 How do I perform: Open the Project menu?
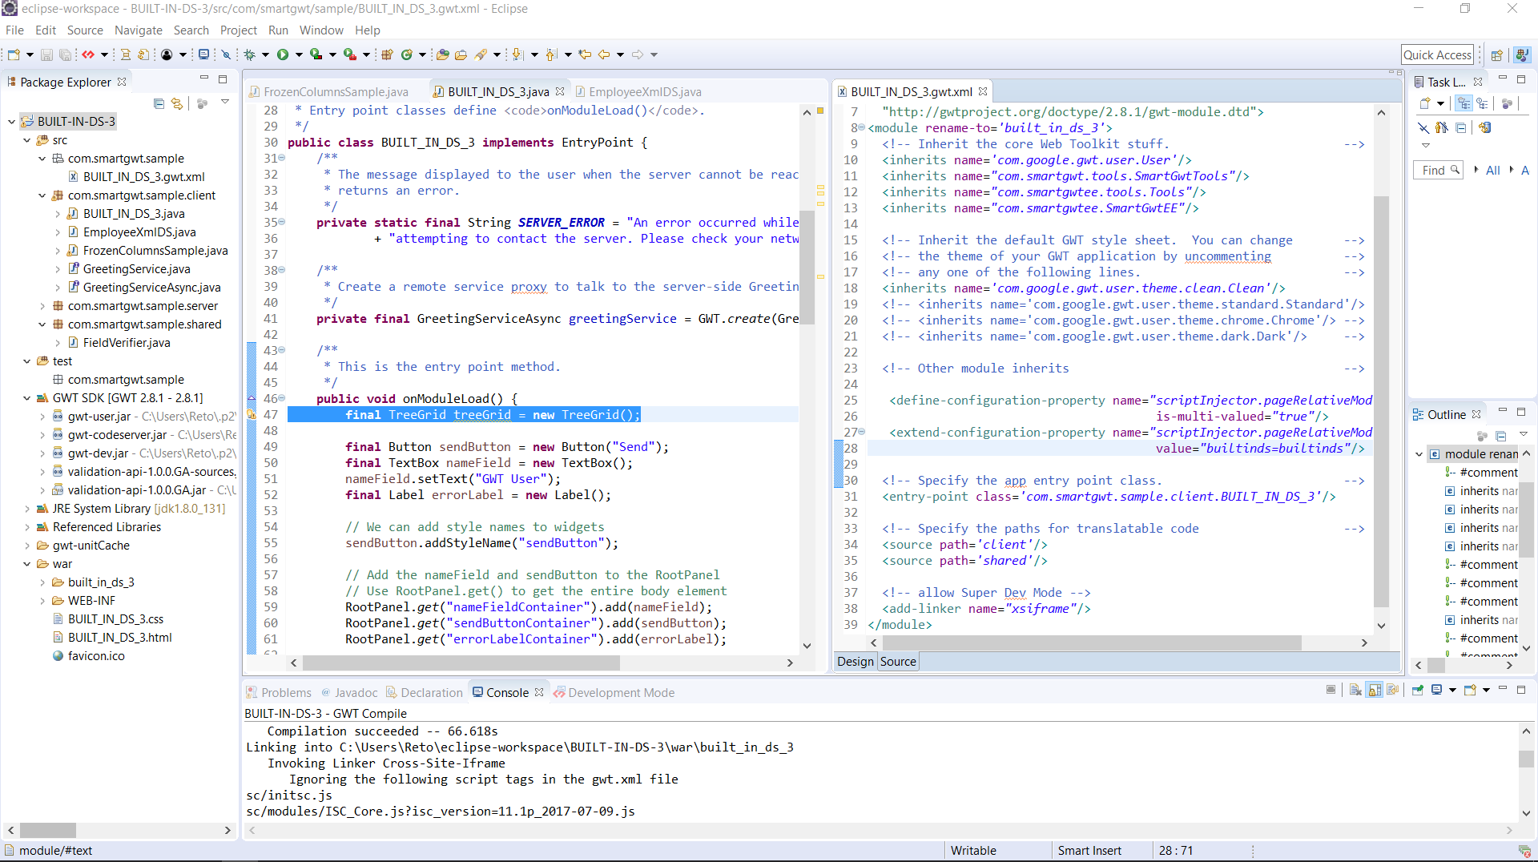tap(238, 30)
